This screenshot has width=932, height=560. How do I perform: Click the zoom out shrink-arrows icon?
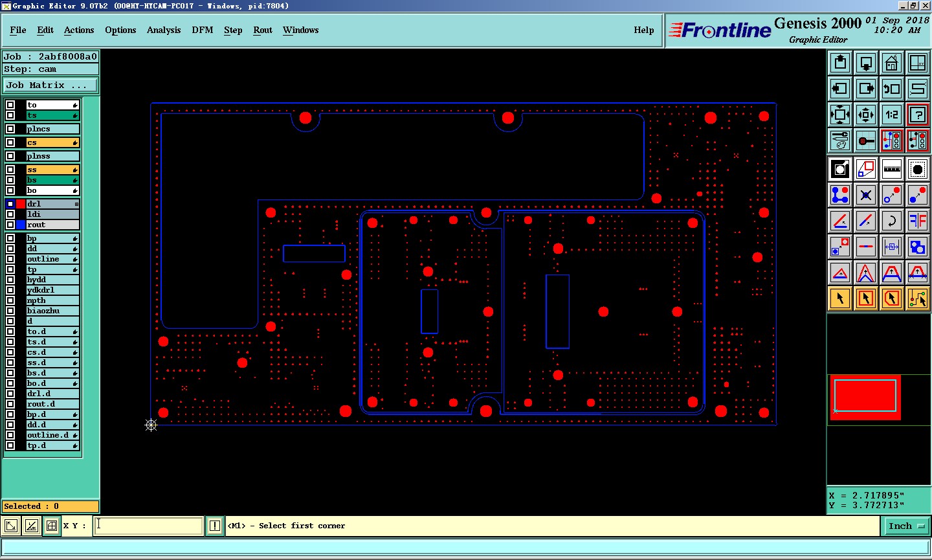[866, 115]
